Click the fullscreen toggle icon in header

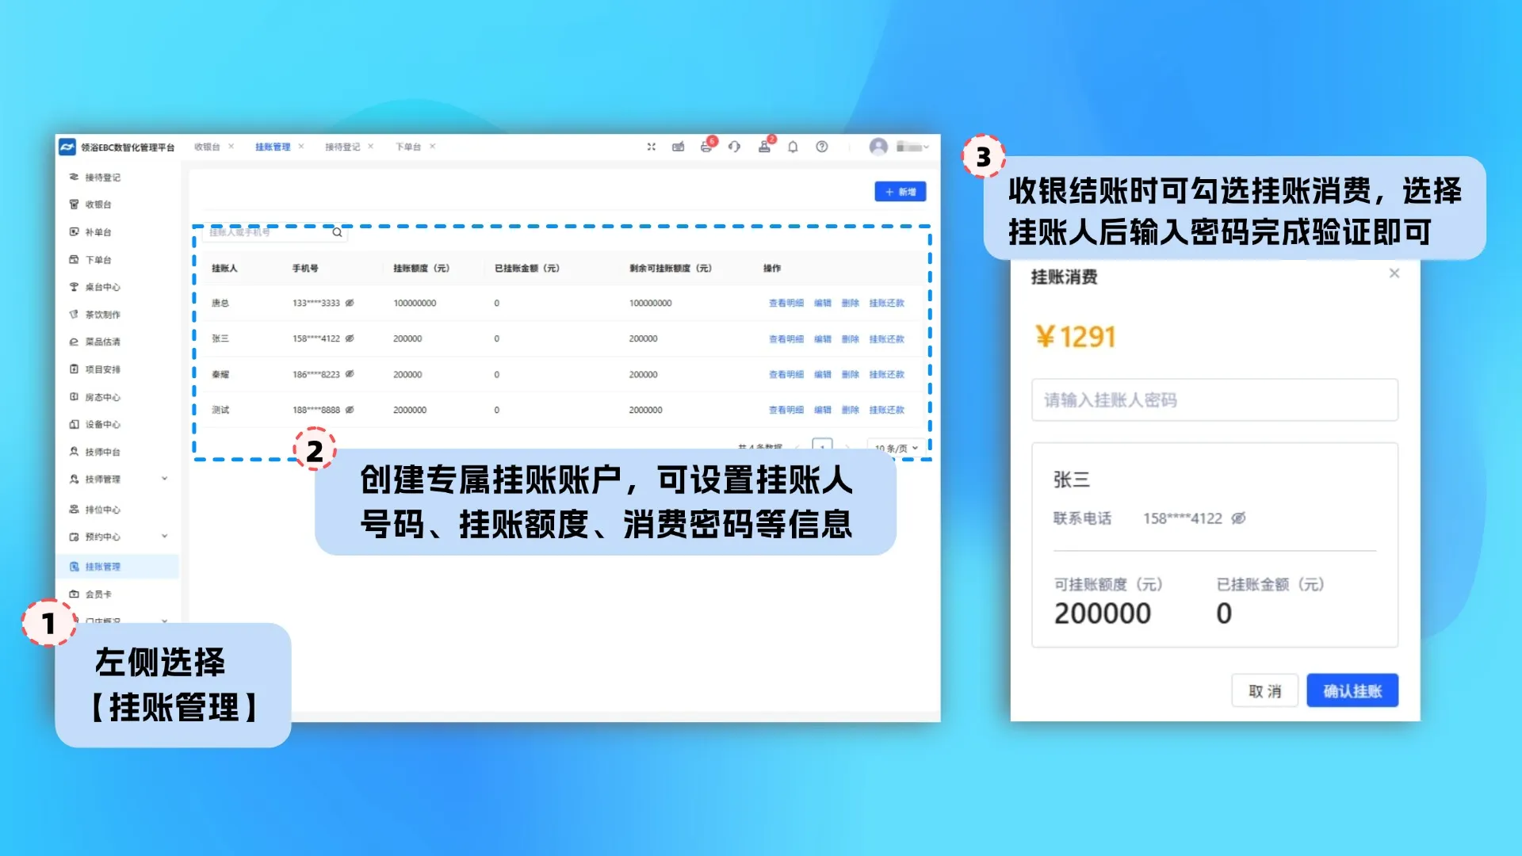(651, 147)
